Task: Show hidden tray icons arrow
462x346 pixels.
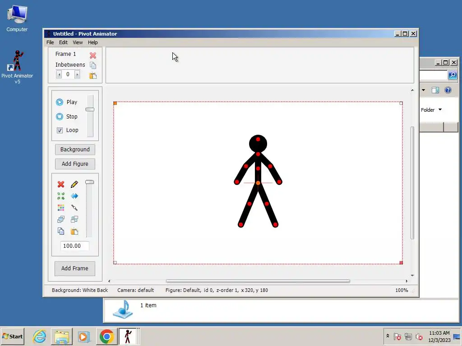Action: 388,336
